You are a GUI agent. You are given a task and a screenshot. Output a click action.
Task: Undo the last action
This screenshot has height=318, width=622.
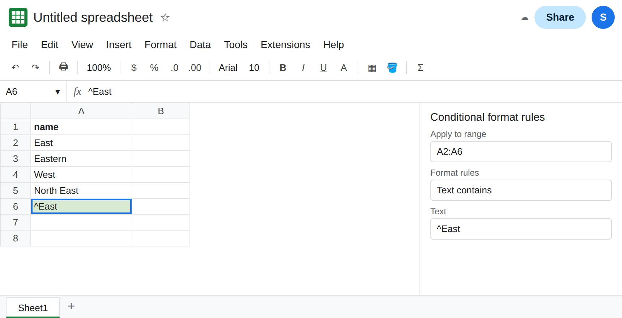point(15,68)
